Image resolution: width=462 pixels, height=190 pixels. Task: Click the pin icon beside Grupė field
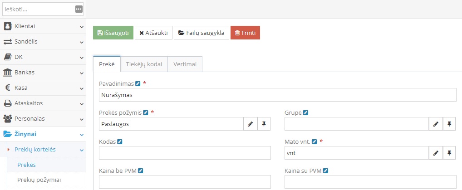pos(449,124)
